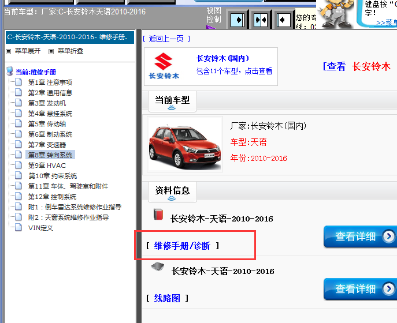Viewport: 397px width, 323px height.
Task: Click the 年份:2010-2016 text
Action: (x=258, y=158)
